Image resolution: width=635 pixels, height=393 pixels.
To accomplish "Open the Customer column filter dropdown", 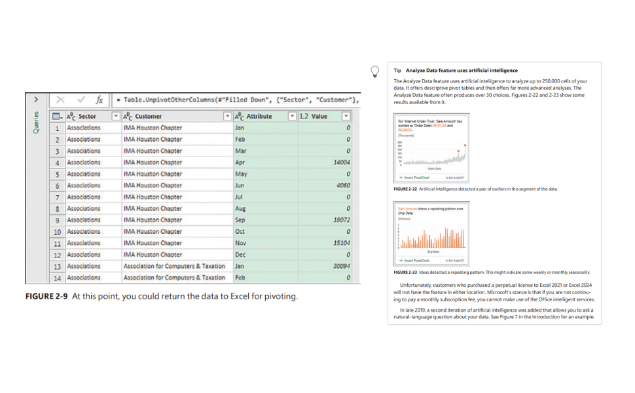I will click(228, 115).
